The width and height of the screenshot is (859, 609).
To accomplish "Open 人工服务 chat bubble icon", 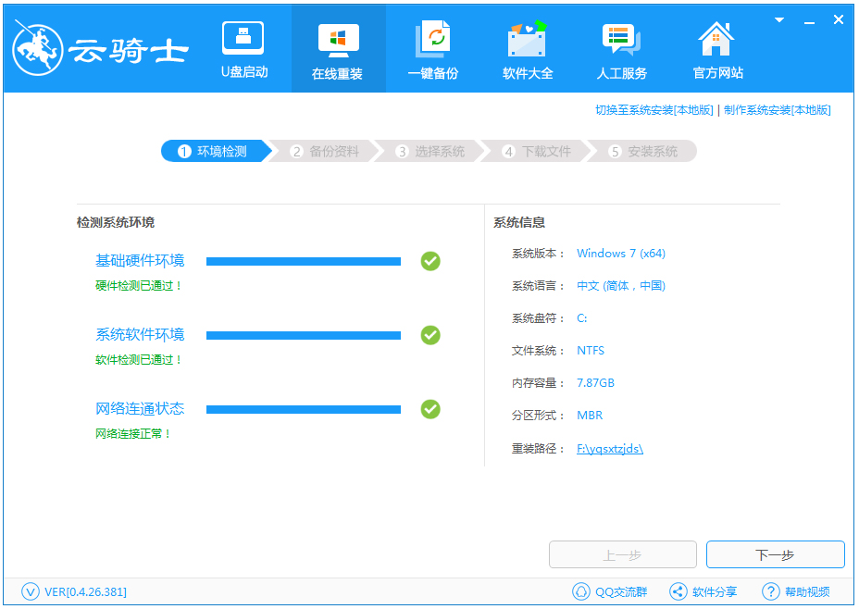I will tap(621, 40).
